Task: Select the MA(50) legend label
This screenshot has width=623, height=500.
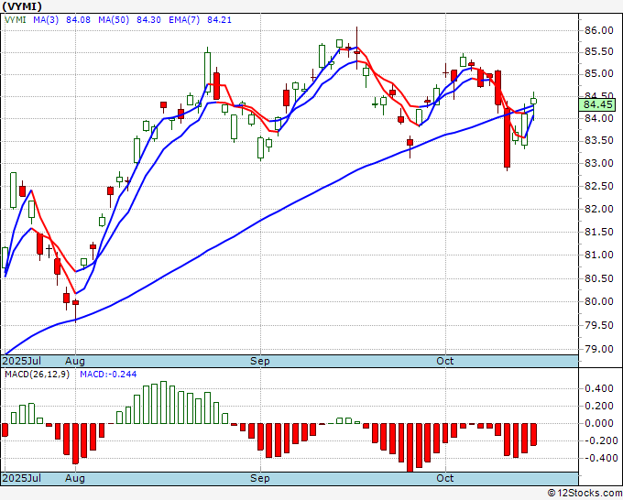Action: (114, 20)
